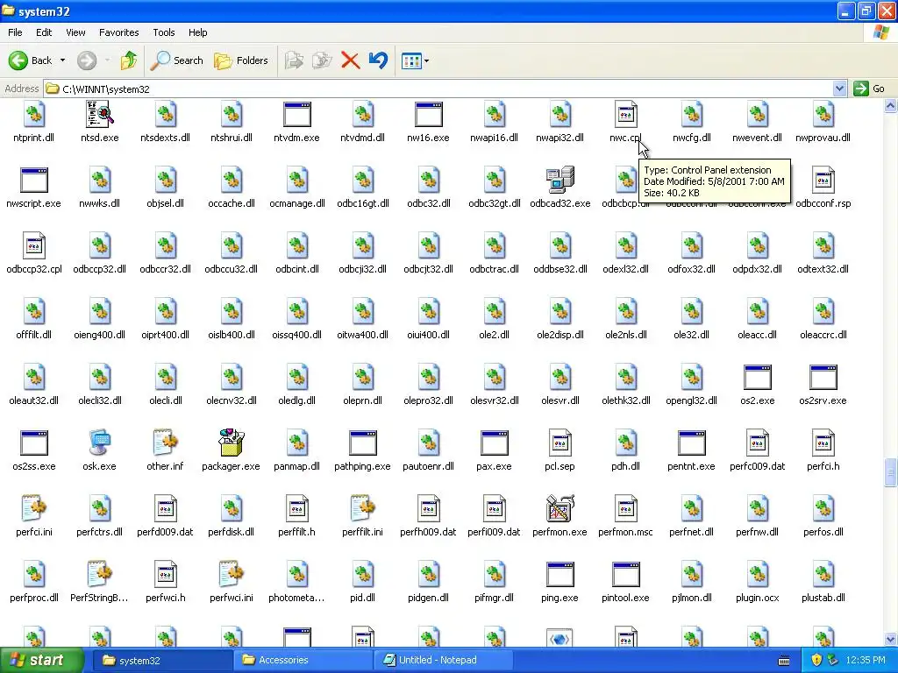898x673 pixels.
Task: Select the perfmon.msc file icon
Action: (x=625, y=508)
